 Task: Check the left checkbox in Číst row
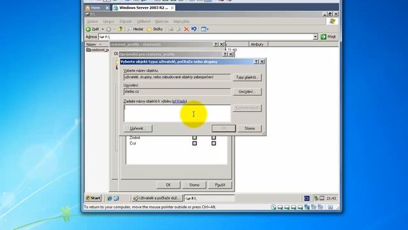pos(194,143)
